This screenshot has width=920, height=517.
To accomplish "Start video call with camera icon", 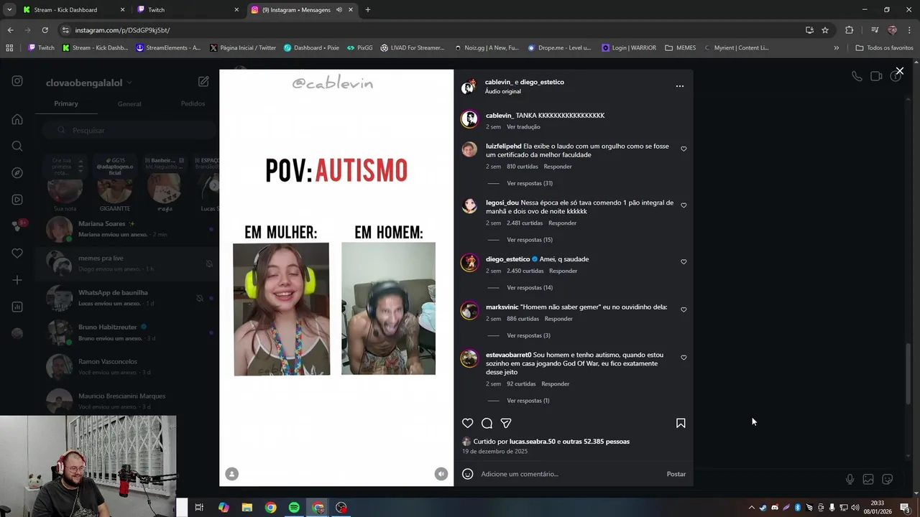I will click(876, 76).
